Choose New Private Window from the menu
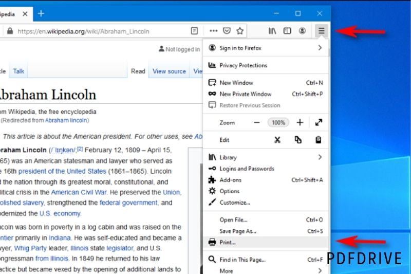Screen dimensions: 411x274 tap(266, 94)
